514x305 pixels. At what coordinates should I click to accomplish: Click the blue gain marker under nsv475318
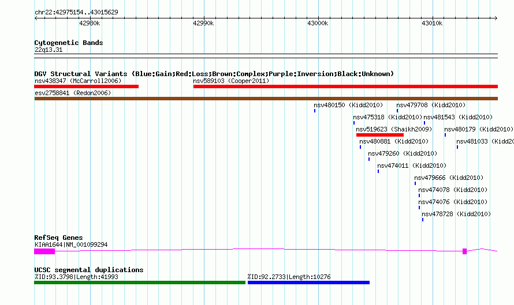pyautogui.click(x=354, y=123)
